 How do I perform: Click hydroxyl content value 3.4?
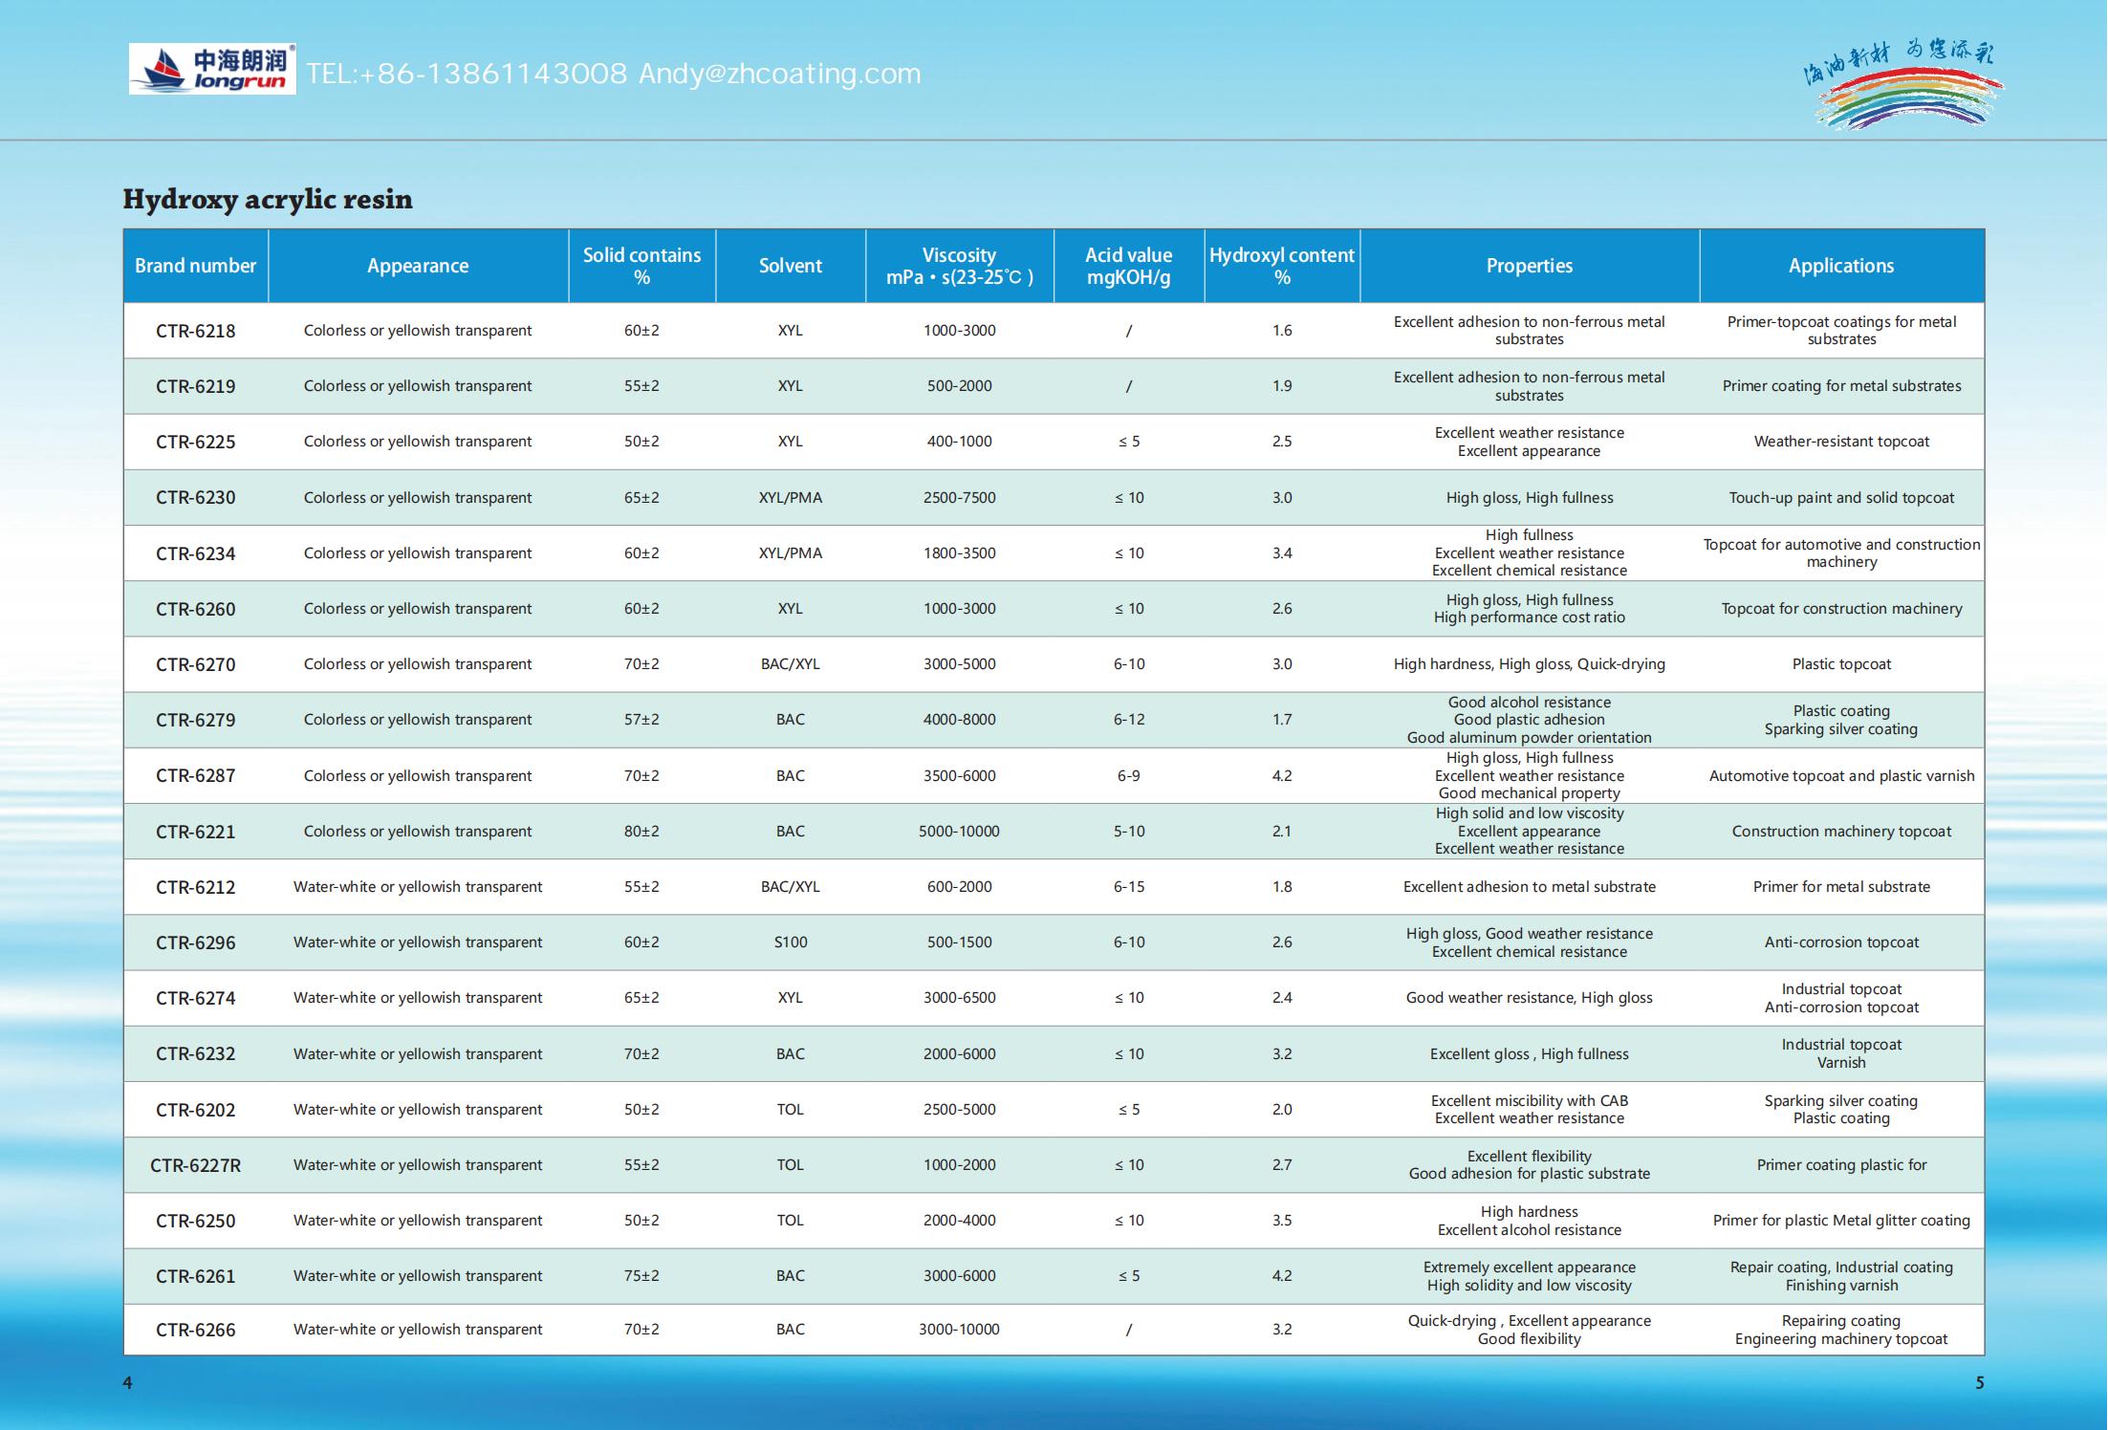coord(1282,553)
